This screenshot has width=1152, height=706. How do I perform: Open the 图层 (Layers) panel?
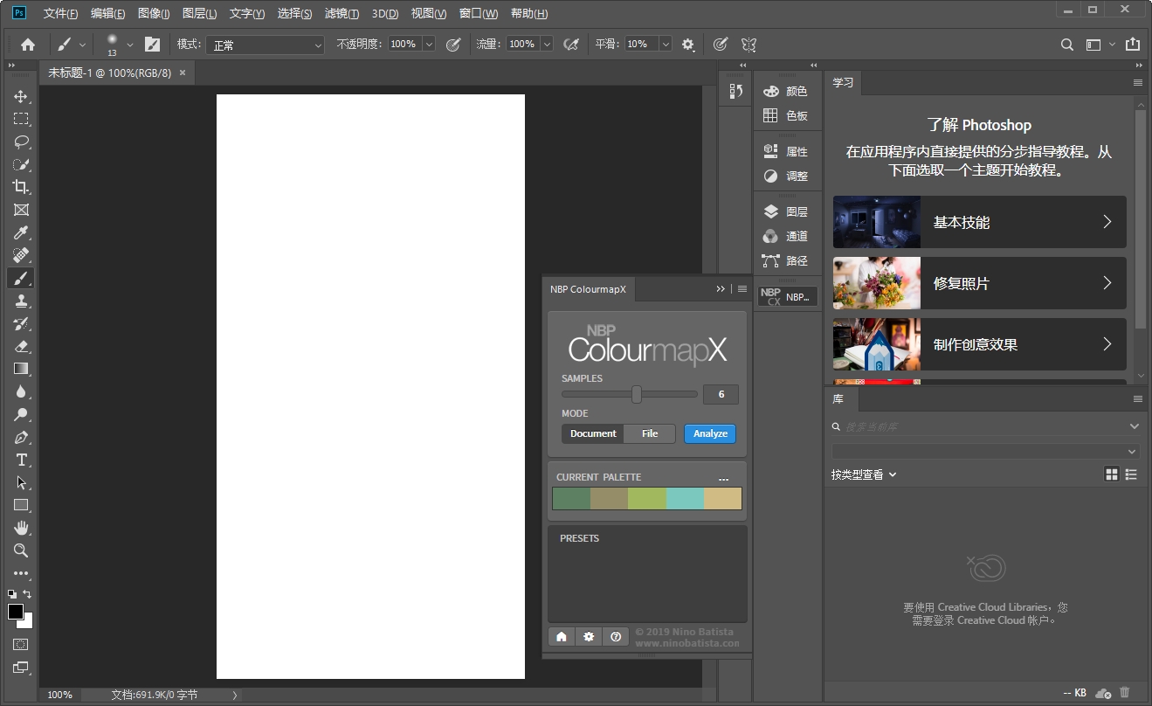787,211
